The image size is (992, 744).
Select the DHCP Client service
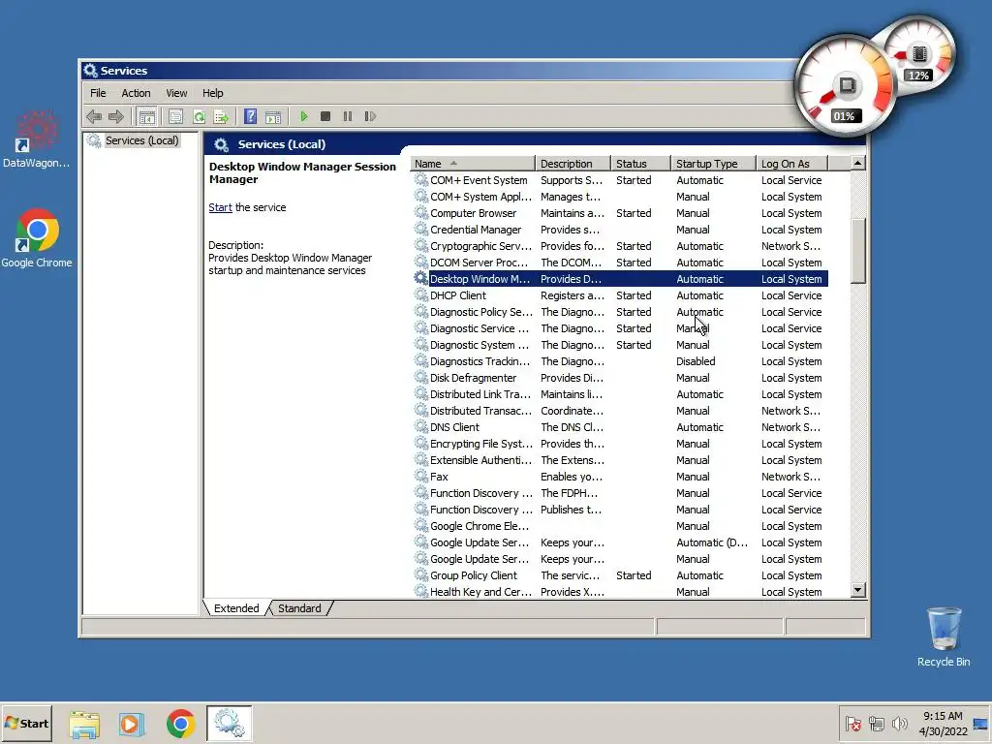619,295
